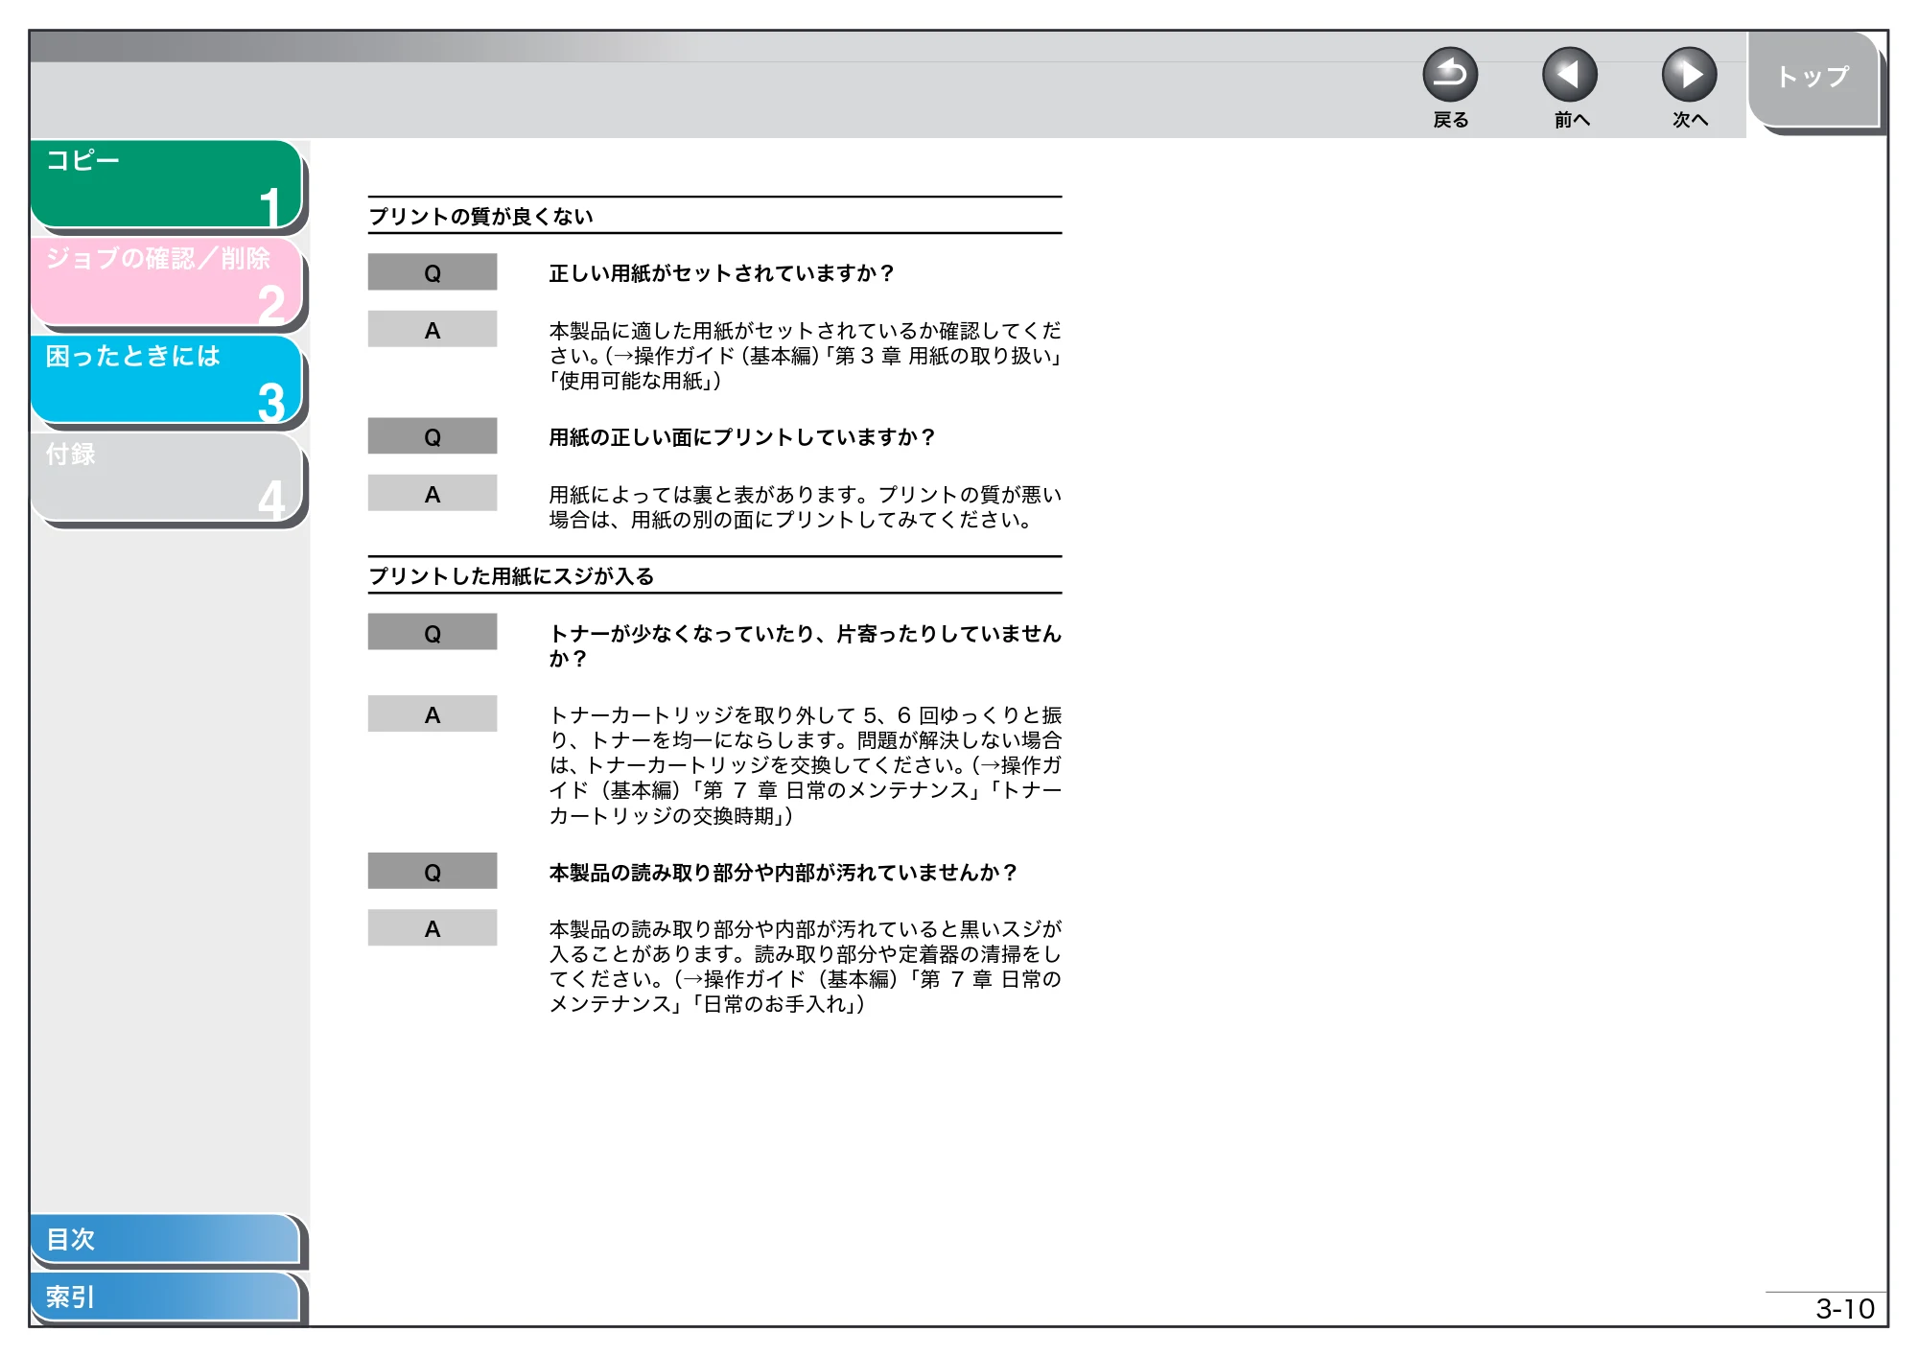Image resolution: width=1918 pixels, height=1356 pixels.
Task: Click question 用紙の正しい面にプリントしていますか？
Action: point(741,437)
